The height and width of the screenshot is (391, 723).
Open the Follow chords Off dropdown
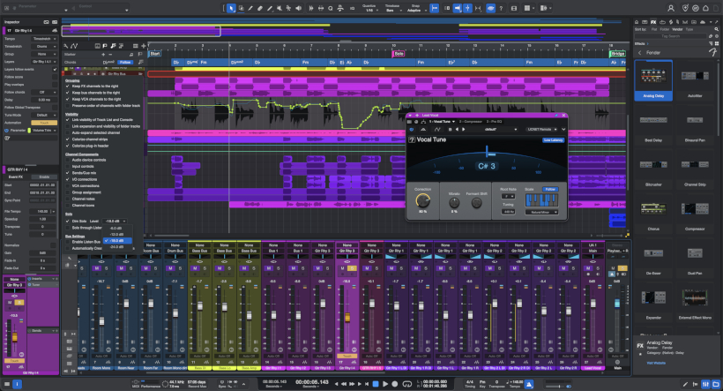44,92
